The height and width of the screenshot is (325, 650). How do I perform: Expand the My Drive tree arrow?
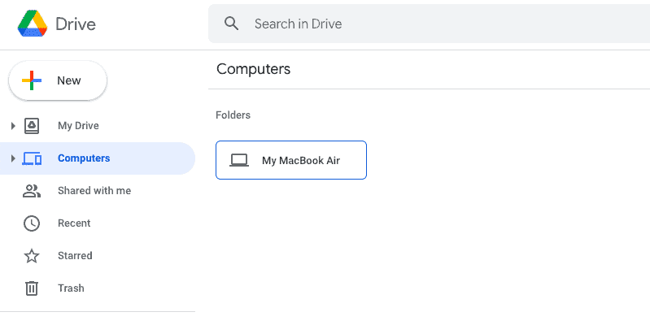point(13,125)
